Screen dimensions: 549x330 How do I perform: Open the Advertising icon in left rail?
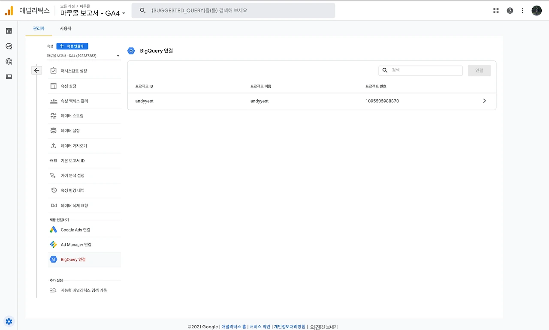point(9,62)
